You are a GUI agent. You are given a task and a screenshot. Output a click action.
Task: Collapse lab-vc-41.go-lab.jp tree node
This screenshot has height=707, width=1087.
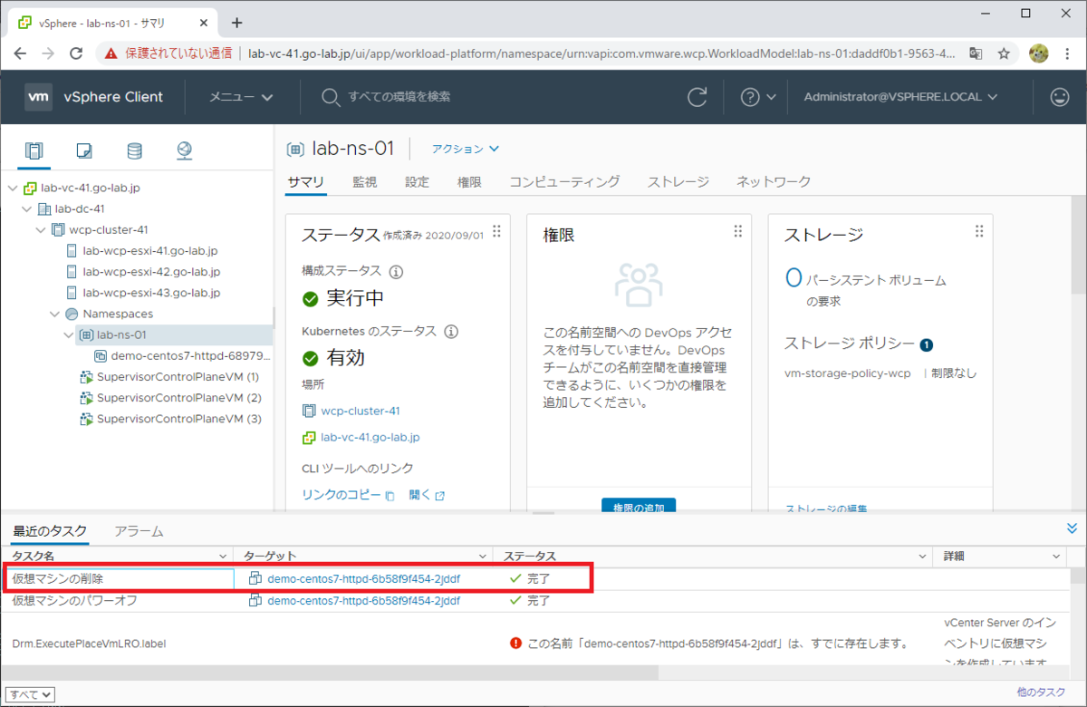pos(12,189)
